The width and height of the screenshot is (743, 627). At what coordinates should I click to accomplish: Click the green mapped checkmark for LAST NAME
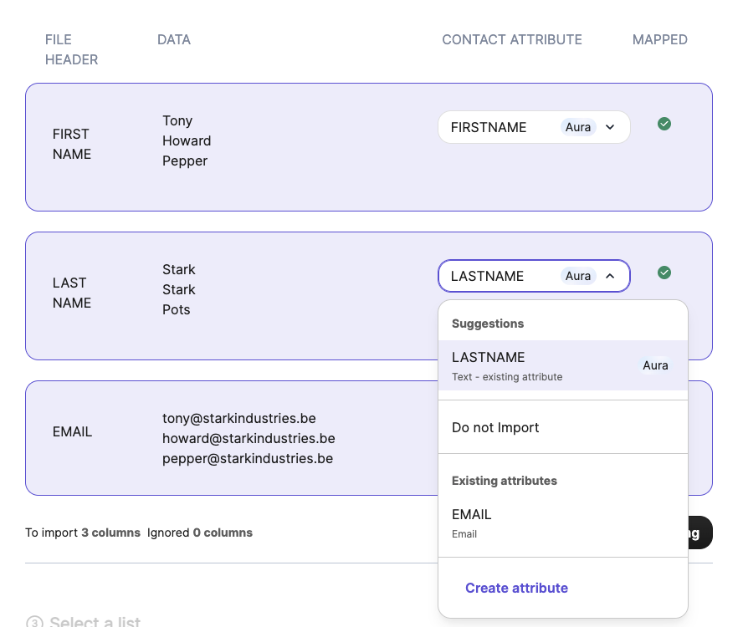(x=664, y=273)
